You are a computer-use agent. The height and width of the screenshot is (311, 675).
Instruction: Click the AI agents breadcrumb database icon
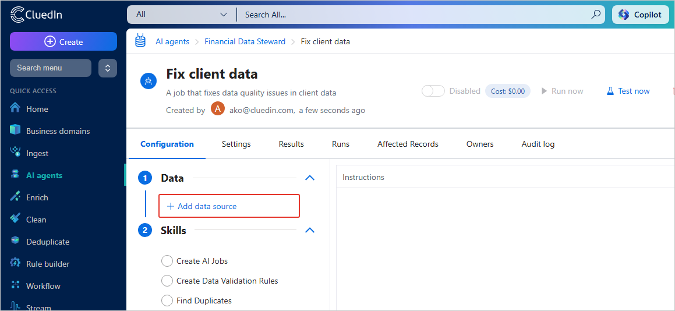(140, 41)
